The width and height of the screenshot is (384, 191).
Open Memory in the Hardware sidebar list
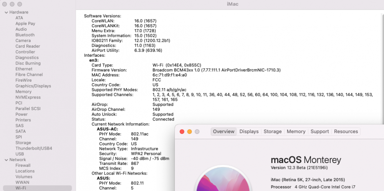pos(23,91)
